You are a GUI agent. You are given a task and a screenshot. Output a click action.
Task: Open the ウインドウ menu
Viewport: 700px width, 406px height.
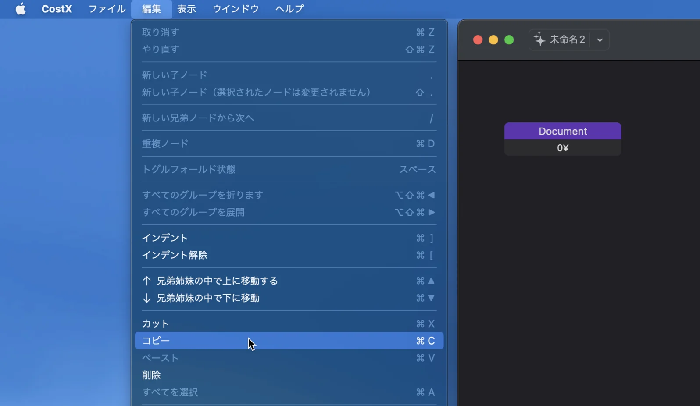[236, 9]
